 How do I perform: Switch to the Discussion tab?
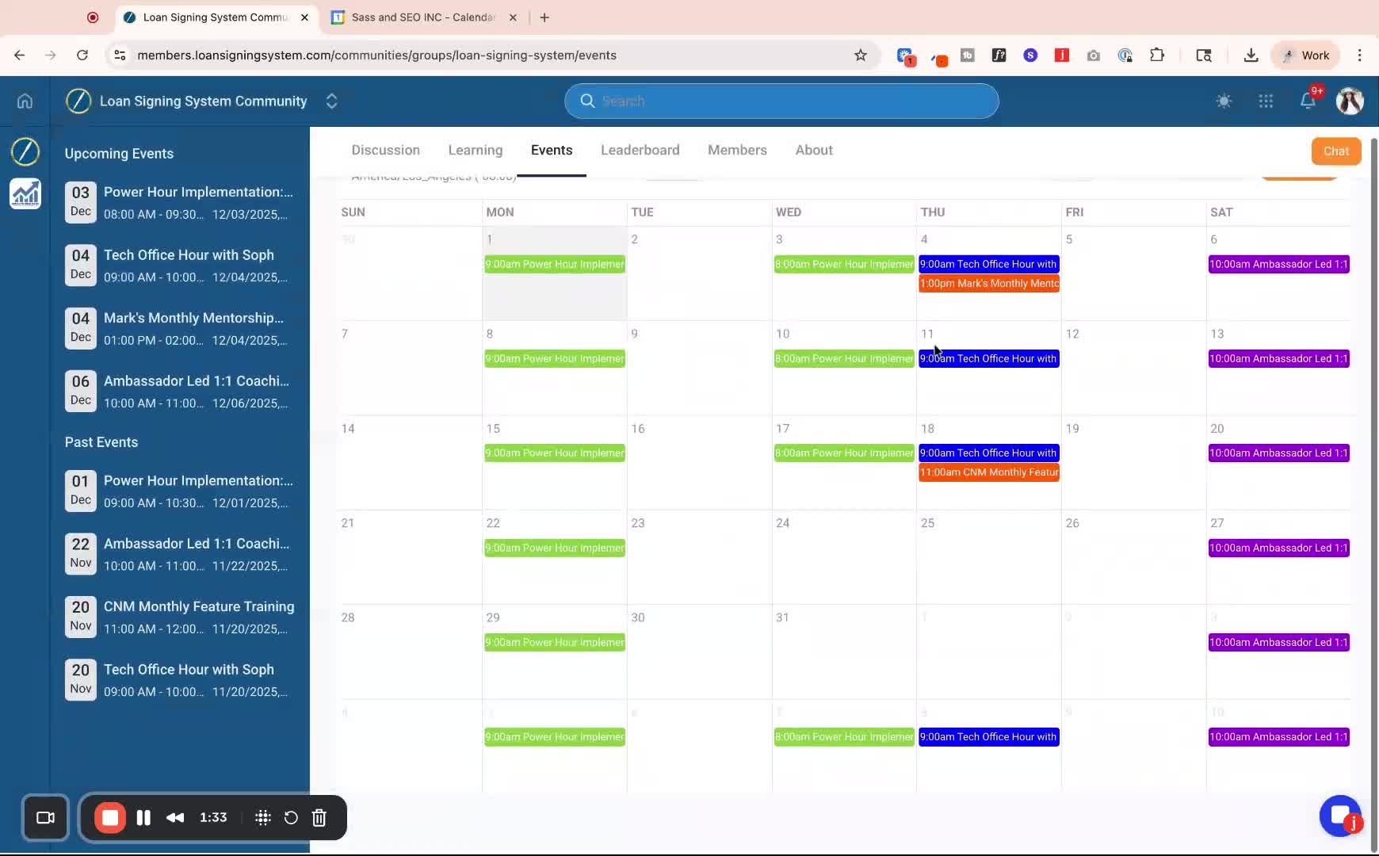pyautogui.click(x=386, y=150)
